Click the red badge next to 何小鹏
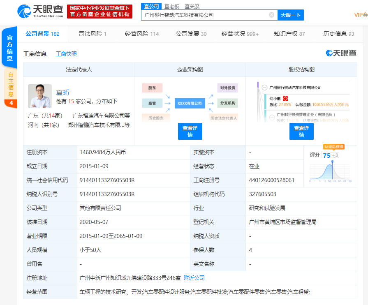 point(285,99)
